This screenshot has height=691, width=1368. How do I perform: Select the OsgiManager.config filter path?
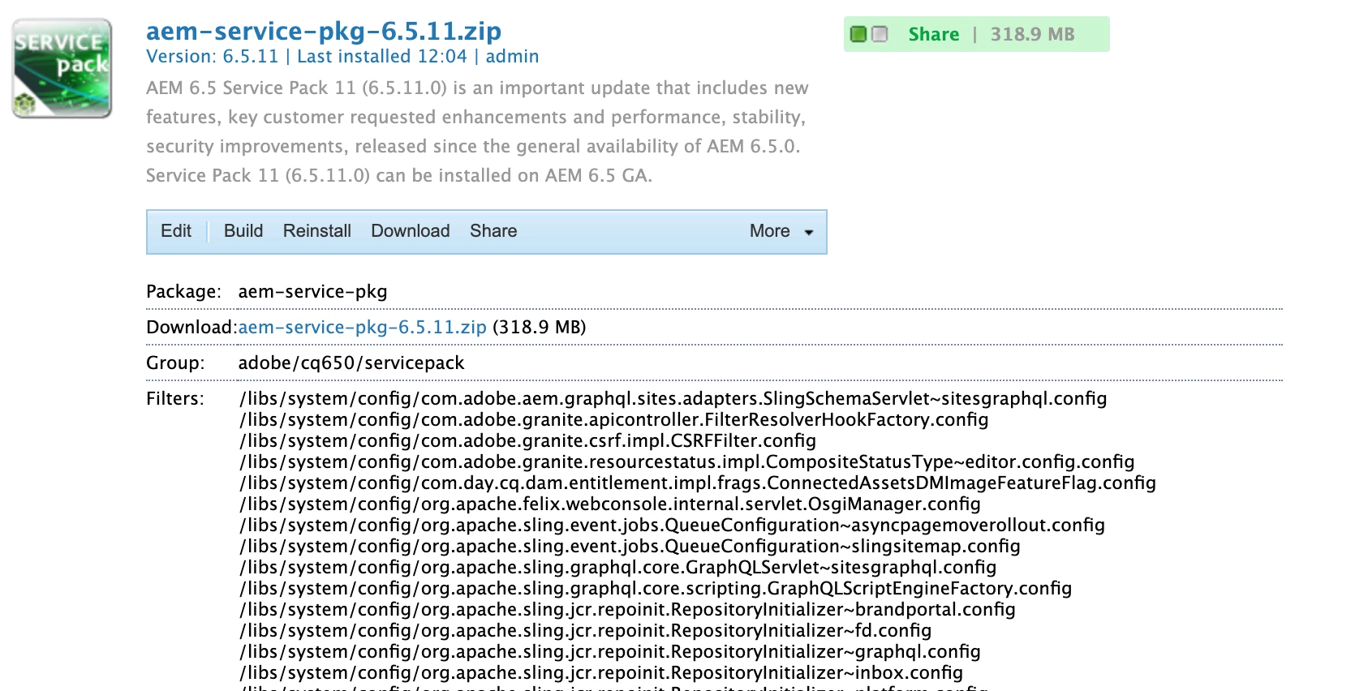610,504
